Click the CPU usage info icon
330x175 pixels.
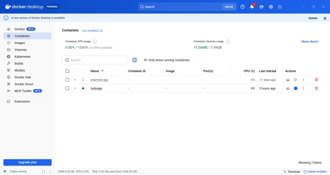click(95, 41)
